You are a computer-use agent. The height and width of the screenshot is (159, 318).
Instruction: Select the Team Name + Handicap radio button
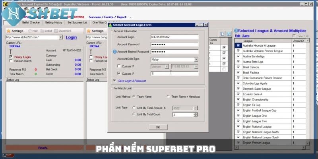coord(168,97)
